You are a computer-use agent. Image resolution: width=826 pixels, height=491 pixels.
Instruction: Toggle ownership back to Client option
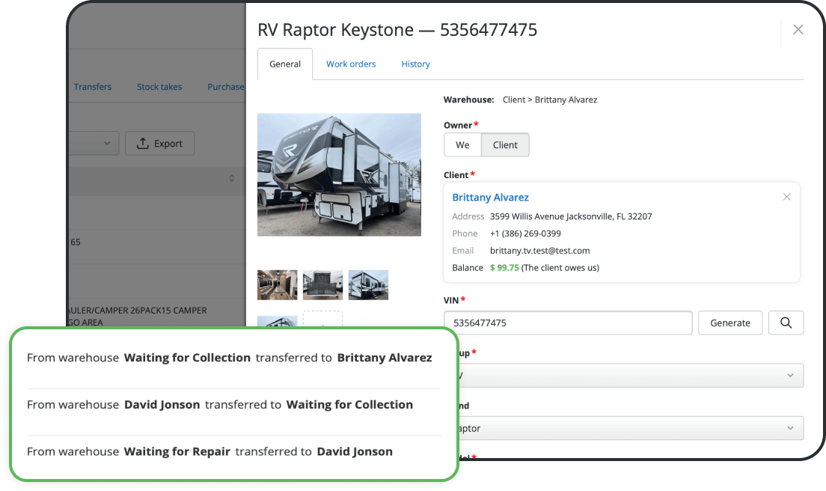pyautogui.click(x=505, y=144)
